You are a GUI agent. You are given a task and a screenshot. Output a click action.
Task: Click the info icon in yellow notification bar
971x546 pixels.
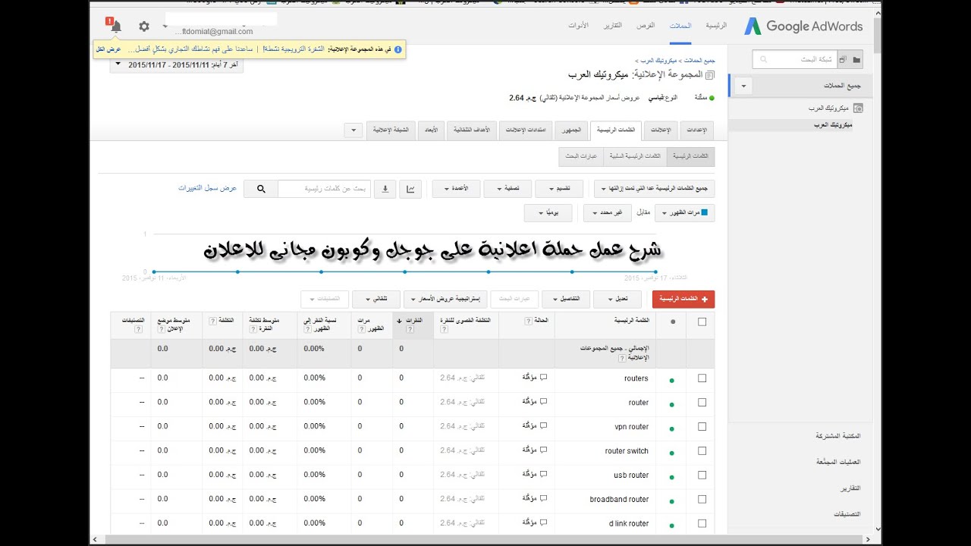(398, 49)
